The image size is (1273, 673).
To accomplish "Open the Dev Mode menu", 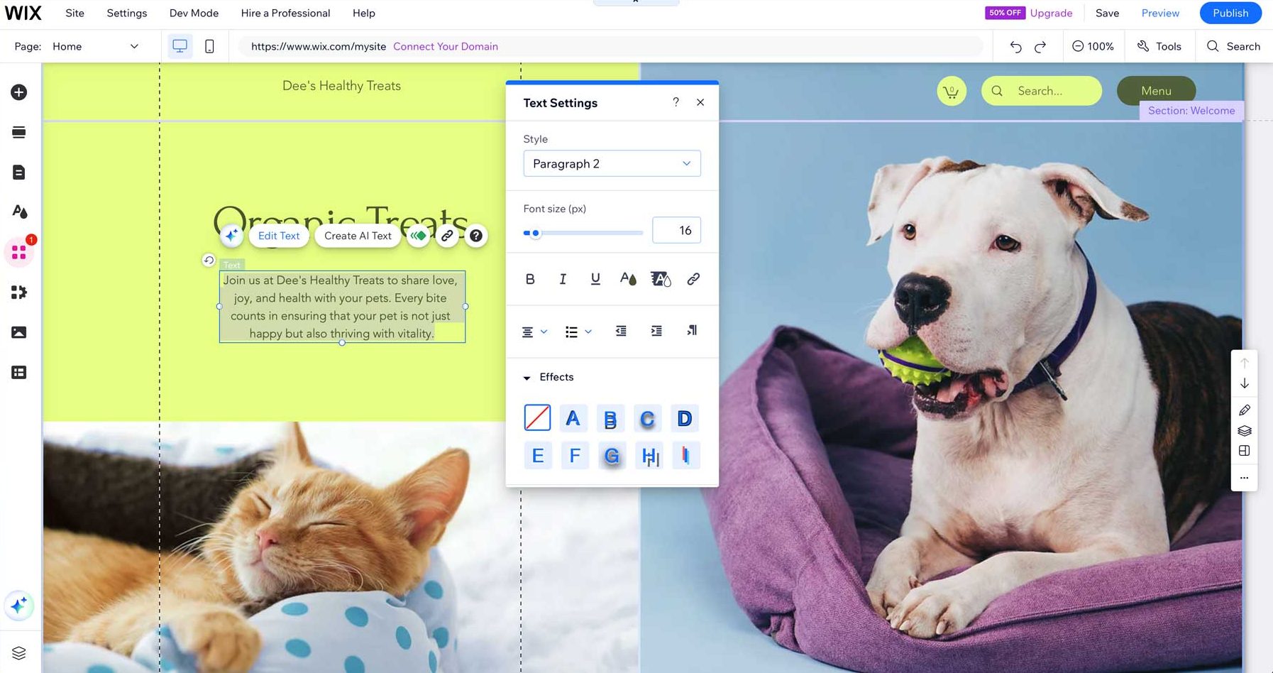I will 194,13.
